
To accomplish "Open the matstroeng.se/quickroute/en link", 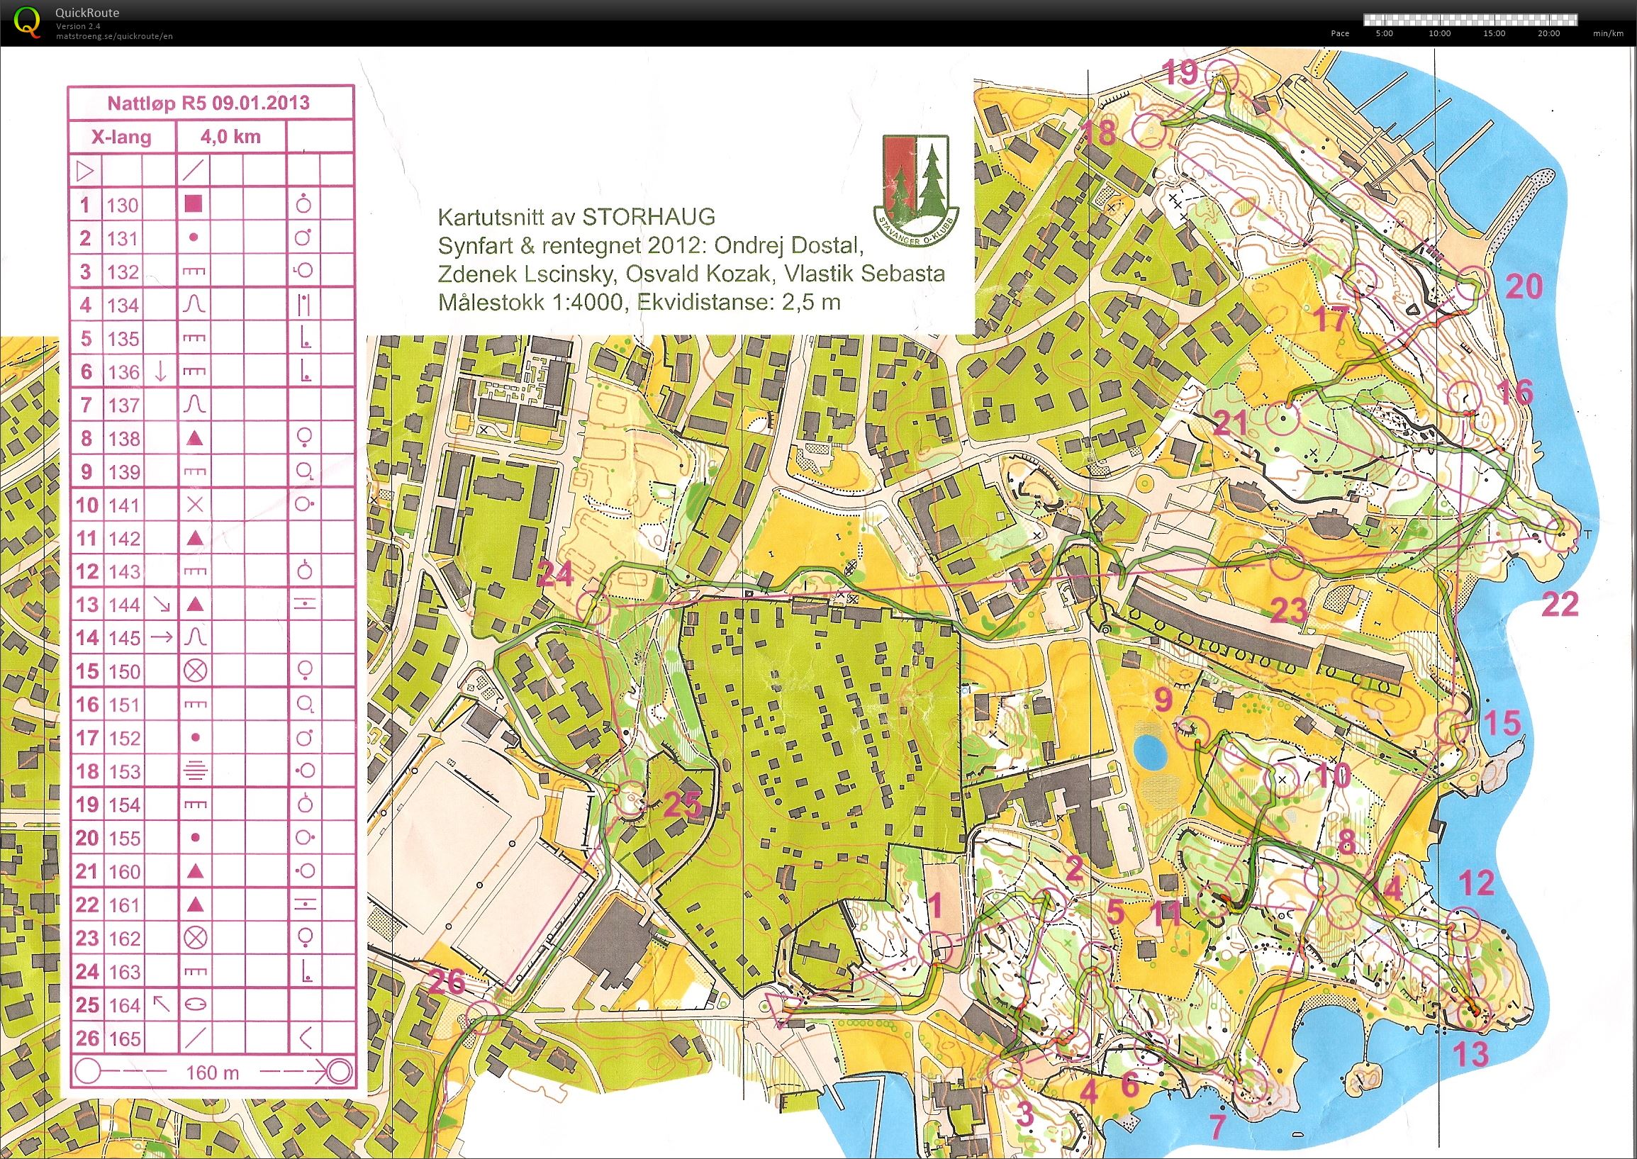I will 114,36.
